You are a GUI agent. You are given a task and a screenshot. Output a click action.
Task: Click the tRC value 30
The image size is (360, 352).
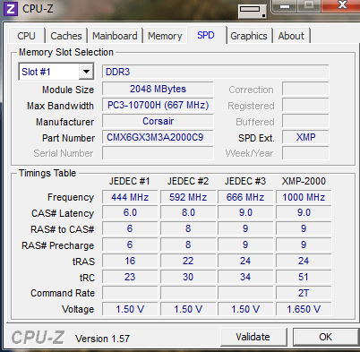click(188, 277)
